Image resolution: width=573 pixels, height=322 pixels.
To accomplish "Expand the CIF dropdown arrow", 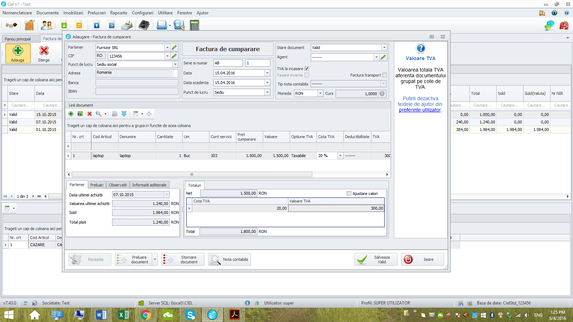I will pyautogui.click(x=167, y=56).
